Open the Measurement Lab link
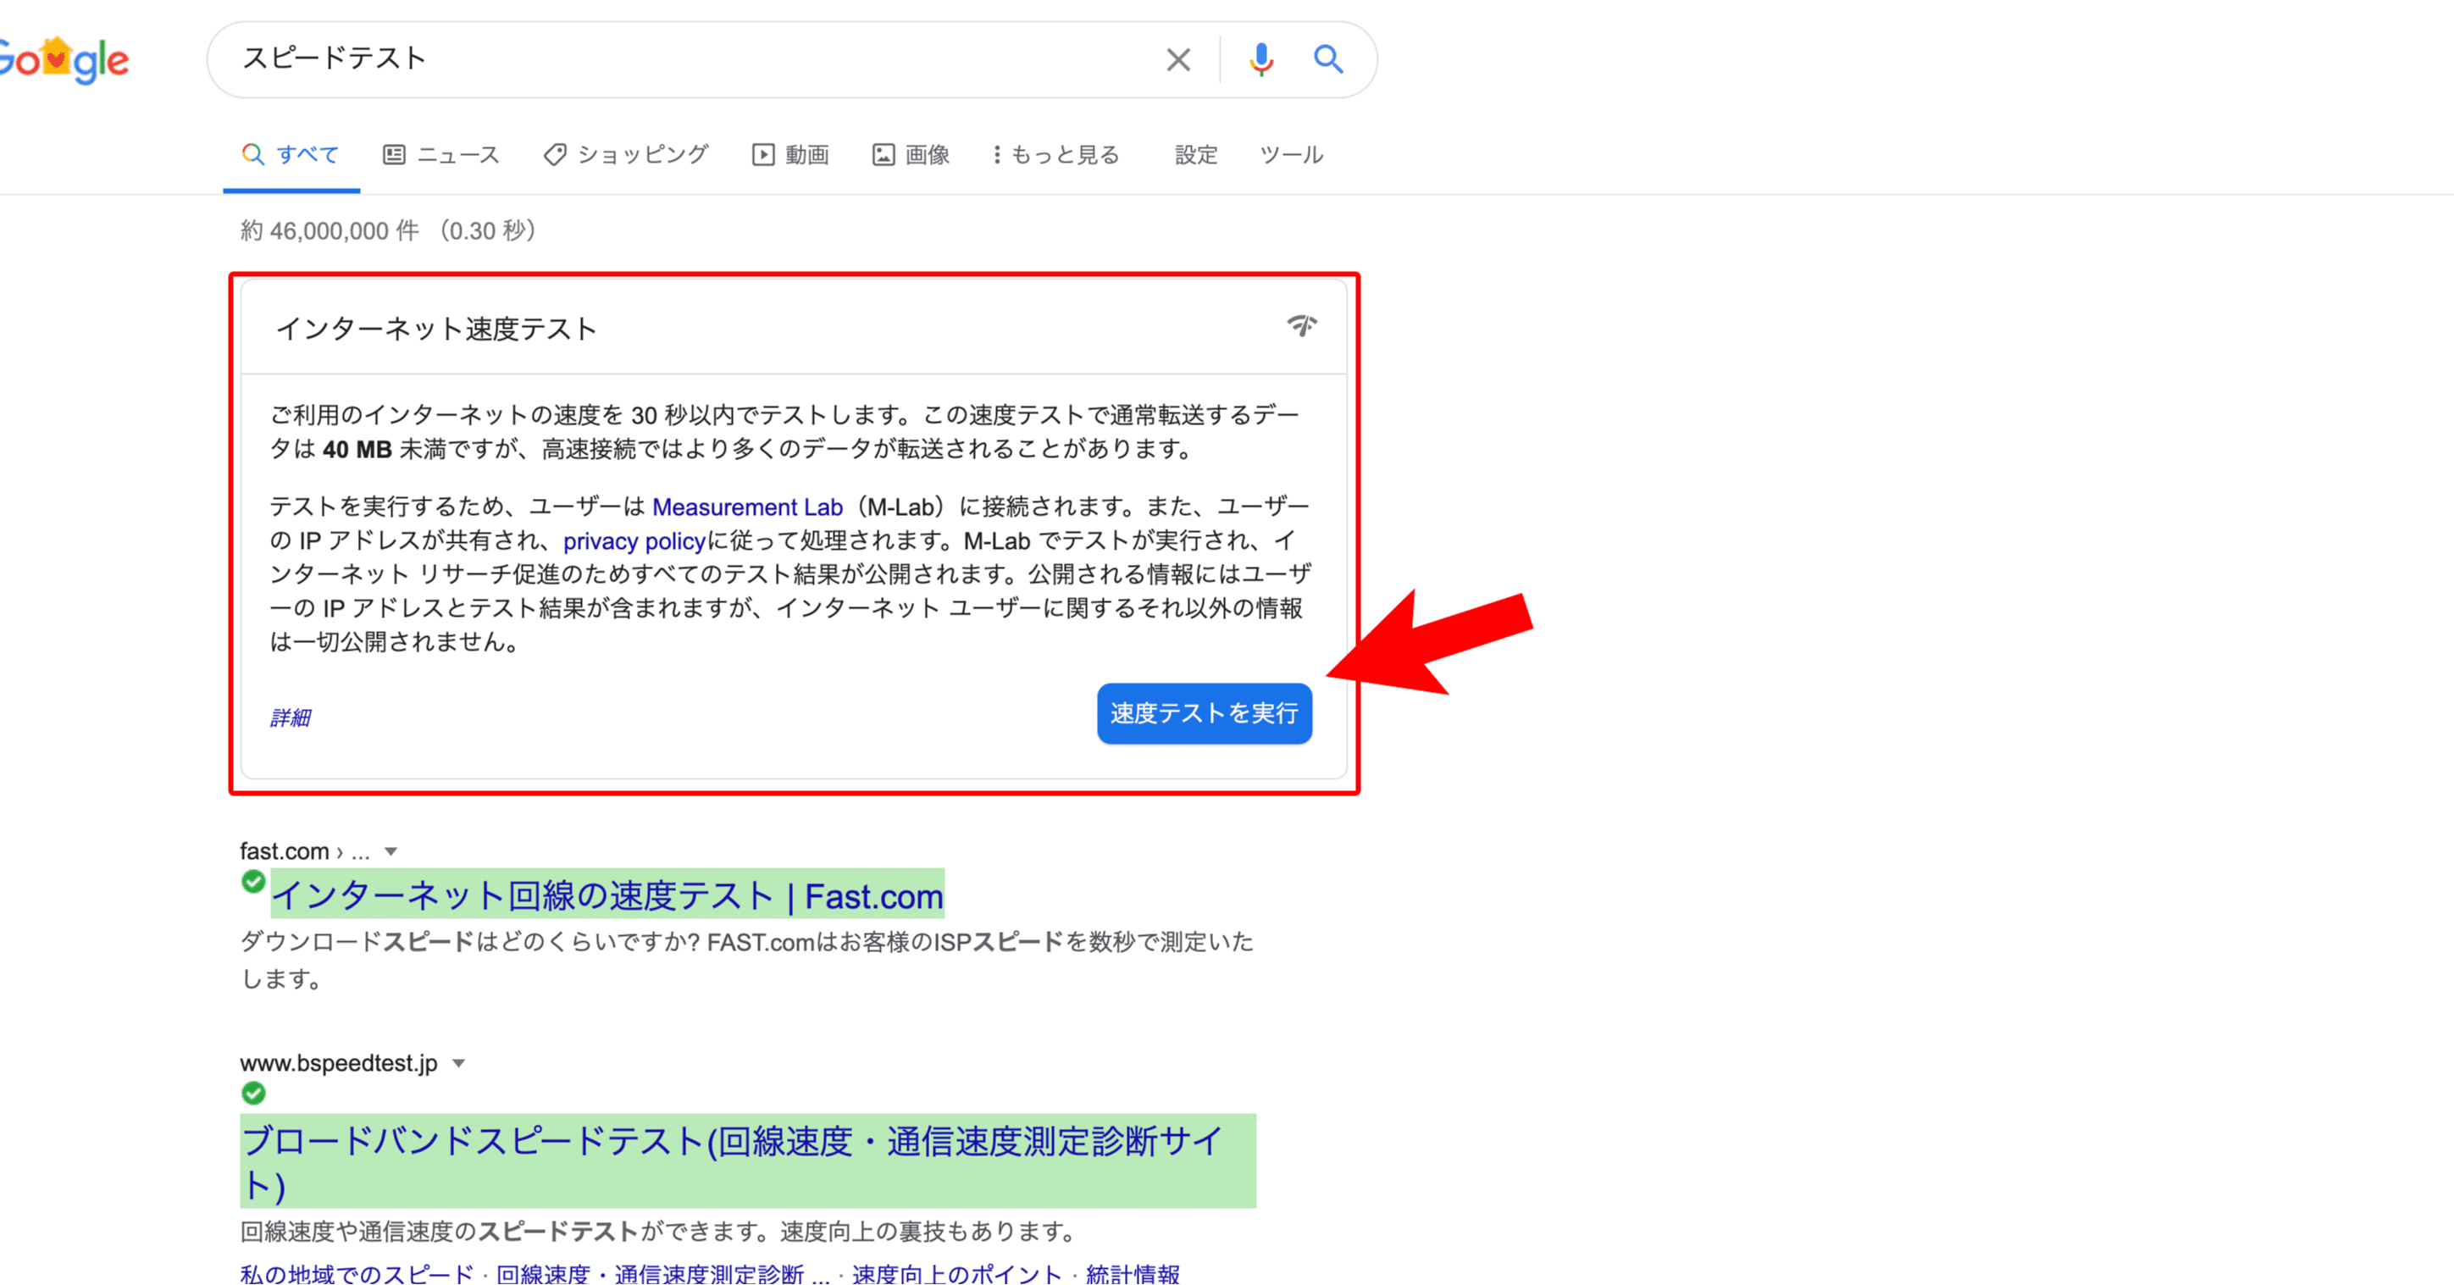Image resolution: width=2454 pixels, height=1285 pixels. [747, 507]
